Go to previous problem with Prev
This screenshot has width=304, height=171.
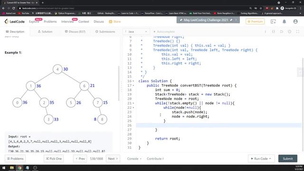(80, 159)
